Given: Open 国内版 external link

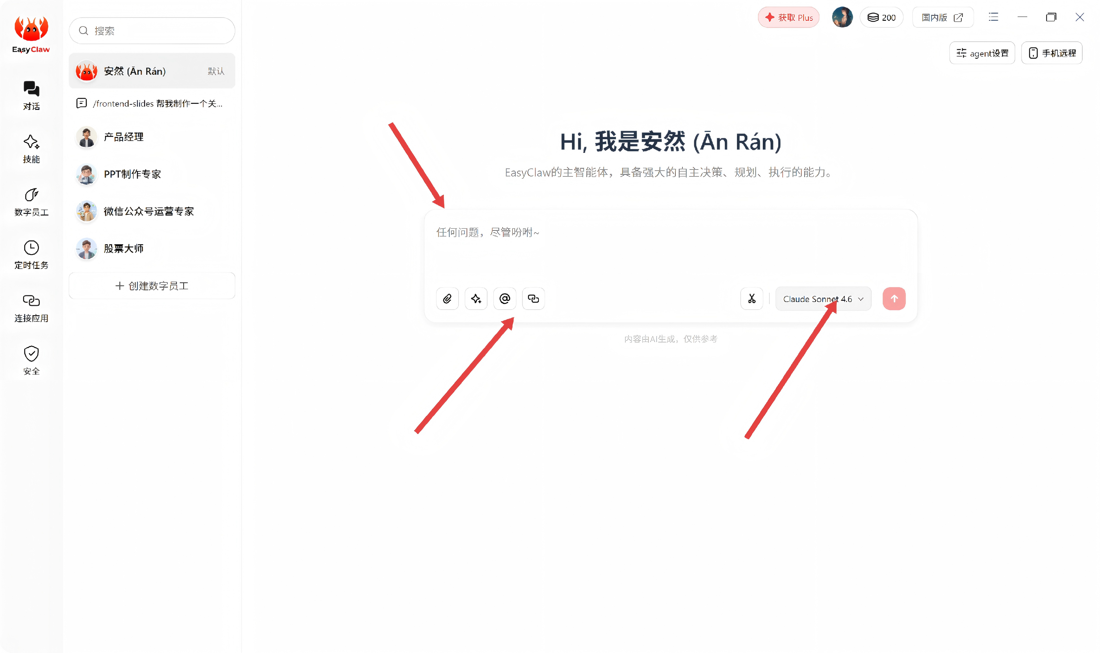Looking at the screenshot, I should click(942, 18).
